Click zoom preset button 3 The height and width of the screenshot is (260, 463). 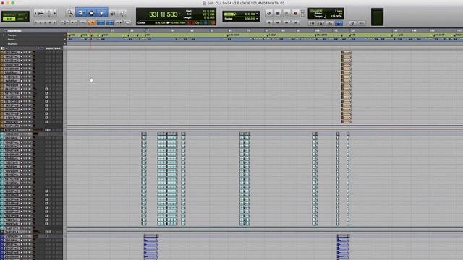click(45, 22)
